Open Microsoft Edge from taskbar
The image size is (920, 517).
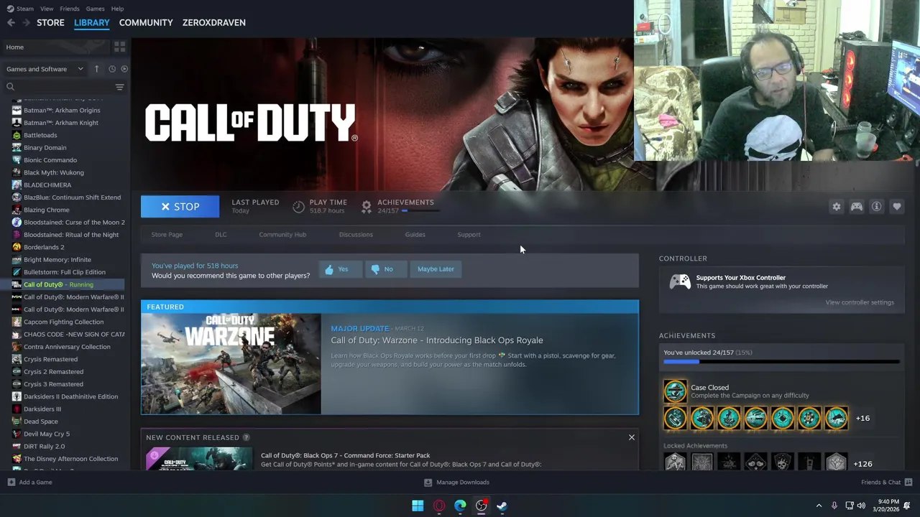coord(460,506)
